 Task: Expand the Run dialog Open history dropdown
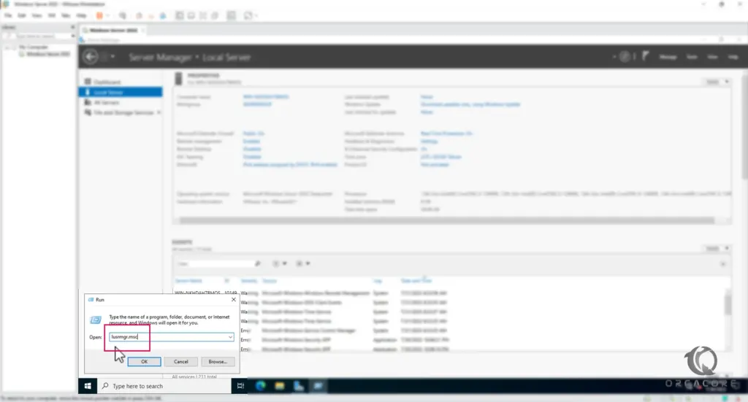pyautogui.click(x=230, y=337)
